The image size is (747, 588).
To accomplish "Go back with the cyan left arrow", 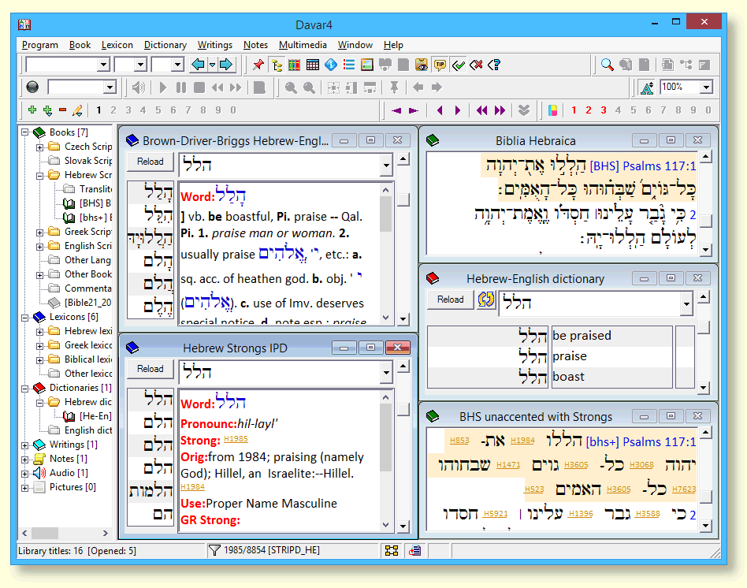I will [x=198, y=65].
